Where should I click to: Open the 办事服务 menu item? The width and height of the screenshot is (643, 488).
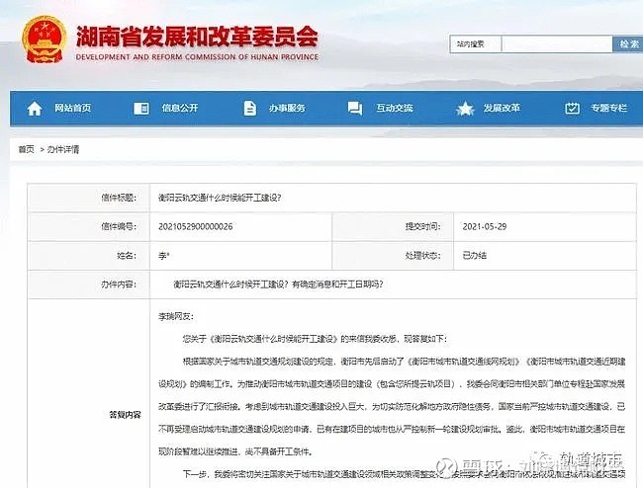(x=287, y=108)
